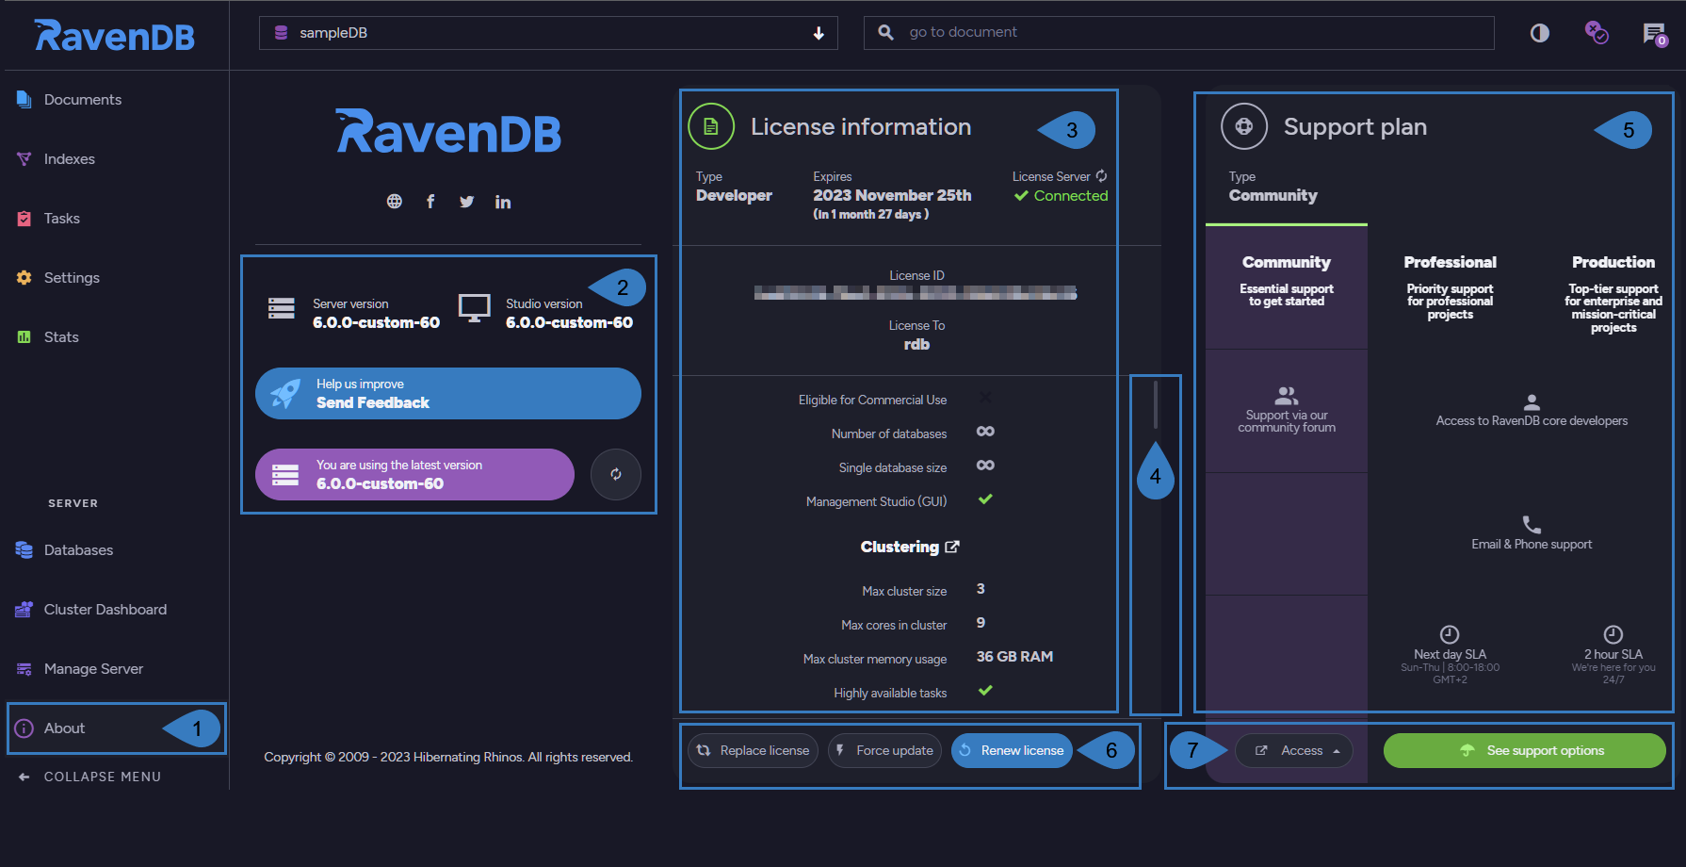
Task: Open the sampleDB database selector dropdown
Action: pyautogui.click(x=548, y=33)
